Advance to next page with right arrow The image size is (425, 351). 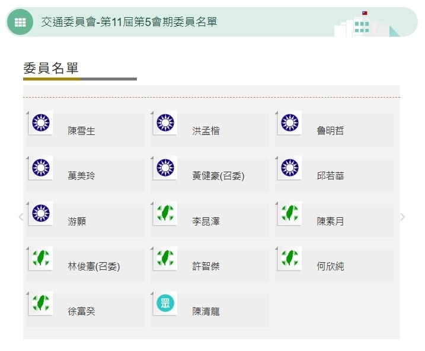[402, 217]
